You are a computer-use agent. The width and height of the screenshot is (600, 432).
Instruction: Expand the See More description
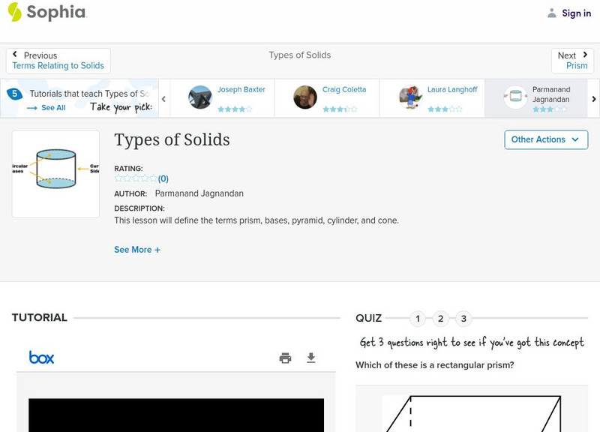(137, 250)
